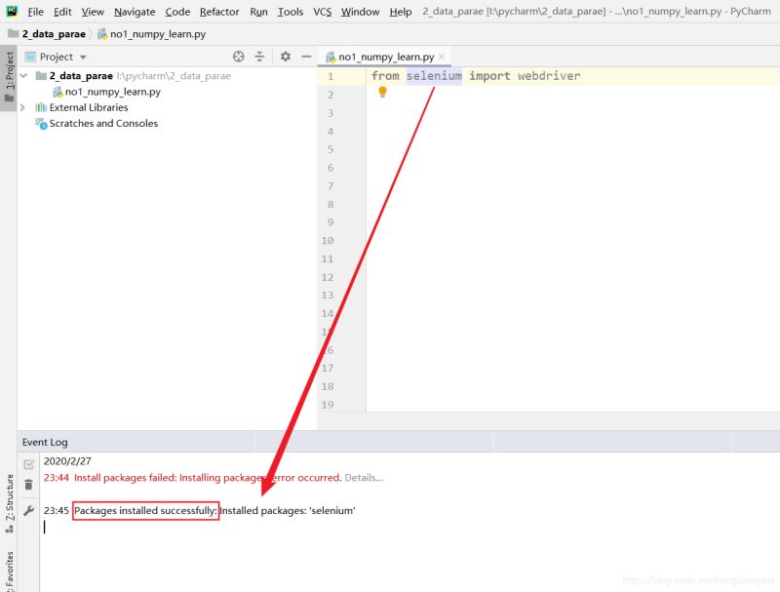The image size is (780, 592).
Task: Open Project panel settings gear
Action: (286, 57)
